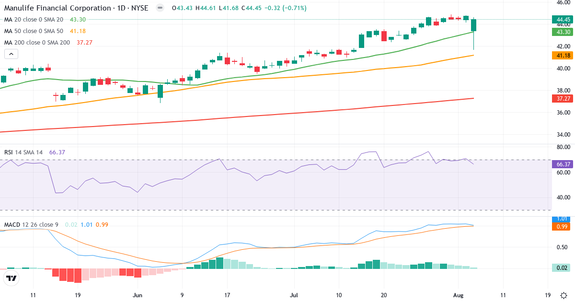Open chart settings gear icon
Viewport: 575px width, 302px height.
pyautogui.click(x=564, y=295)
